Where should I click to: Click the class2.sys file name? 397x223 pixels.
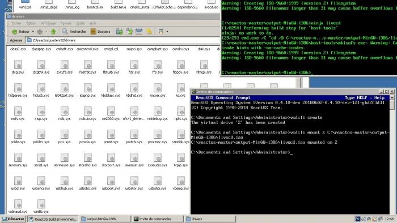click(x=18, y=49)
